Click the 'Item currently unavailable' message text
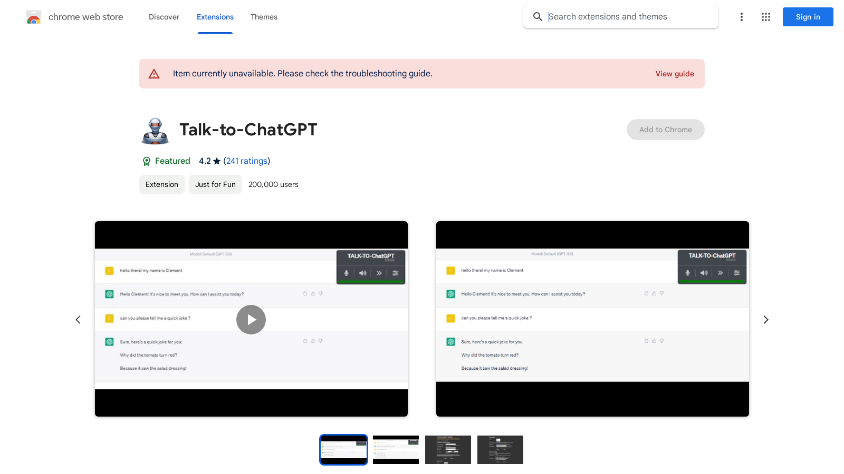The image size is (844, 474). point(303,74)
